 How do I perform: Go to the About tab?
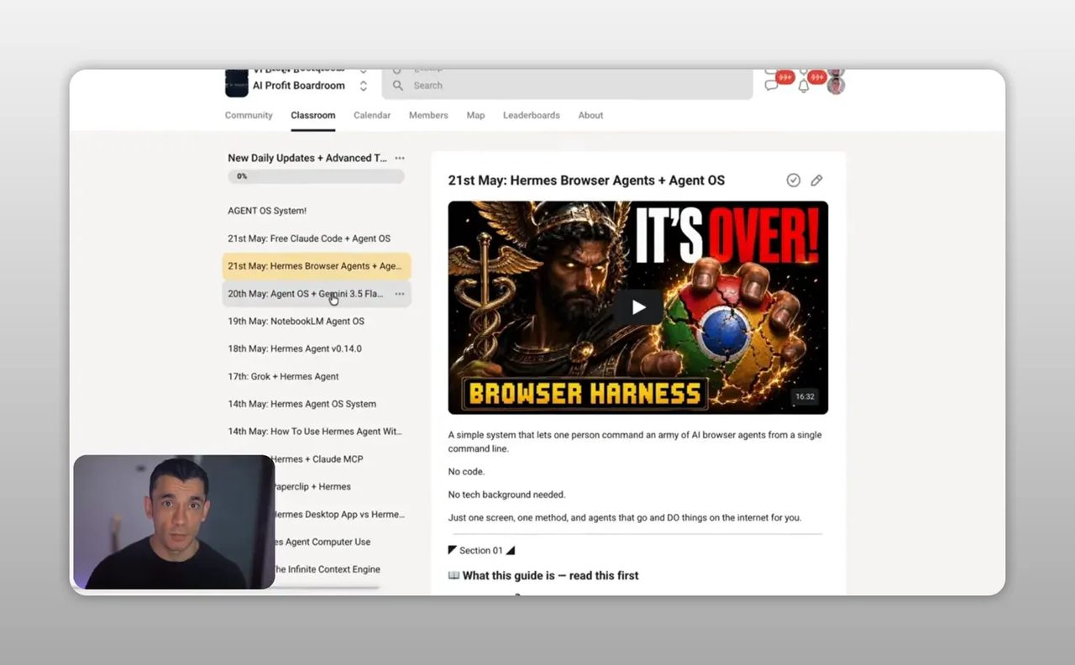tap(590, 115)
